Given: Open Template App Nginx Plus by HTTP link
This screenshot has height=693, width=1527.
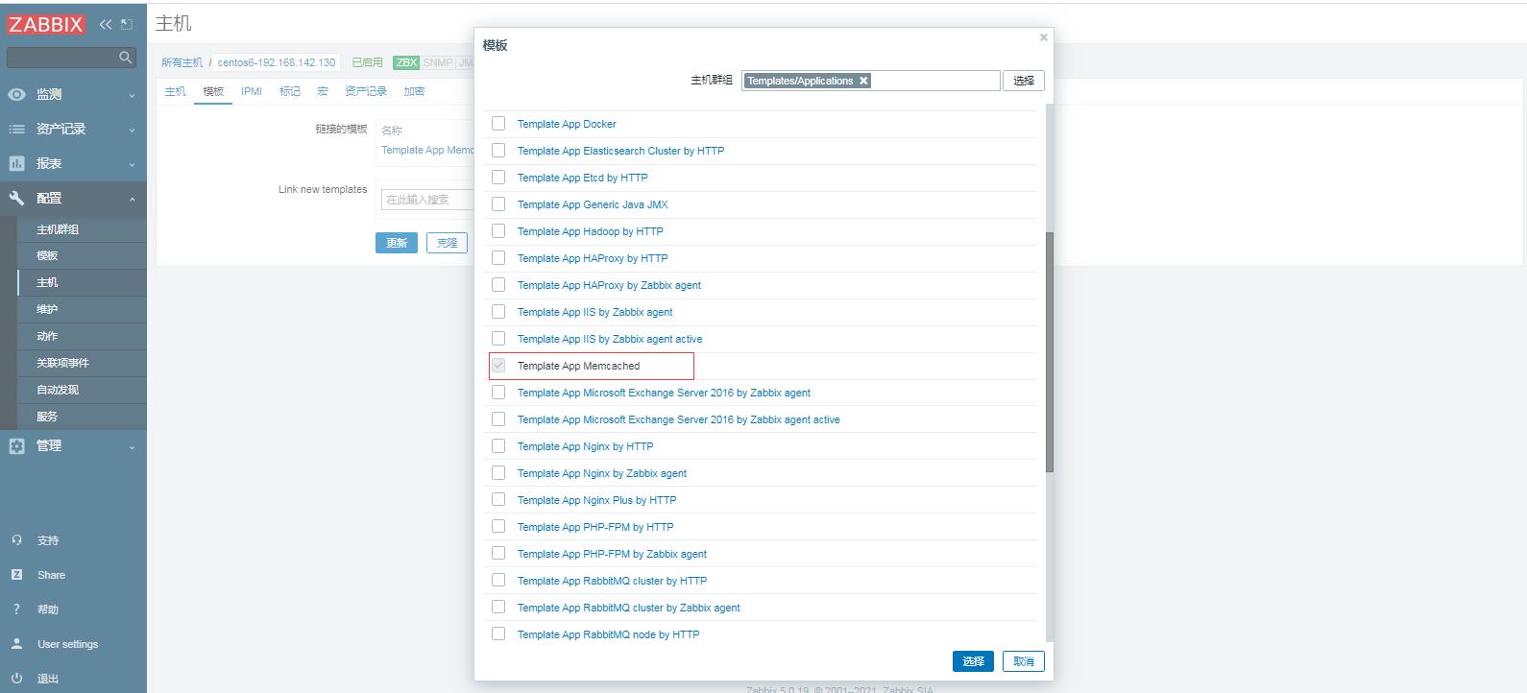Looking at the screenshot, I should coord(596,500).
